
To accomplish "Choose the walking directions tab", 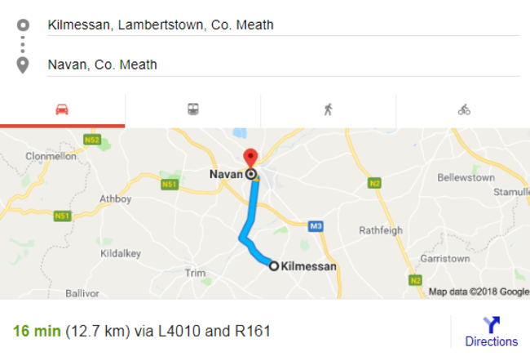I will coord(328,110).
